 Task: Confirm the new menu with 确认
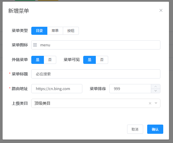[x=155, y=129]
